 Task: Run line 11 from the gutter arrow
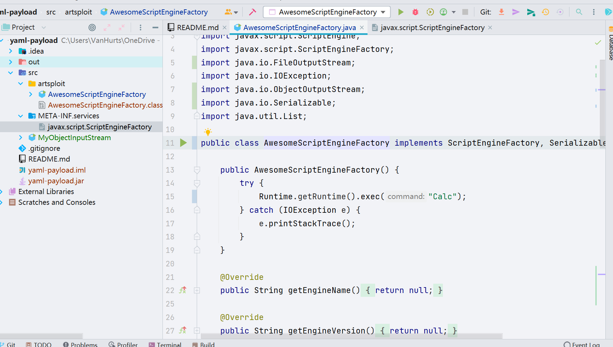(x=184, y=143)
